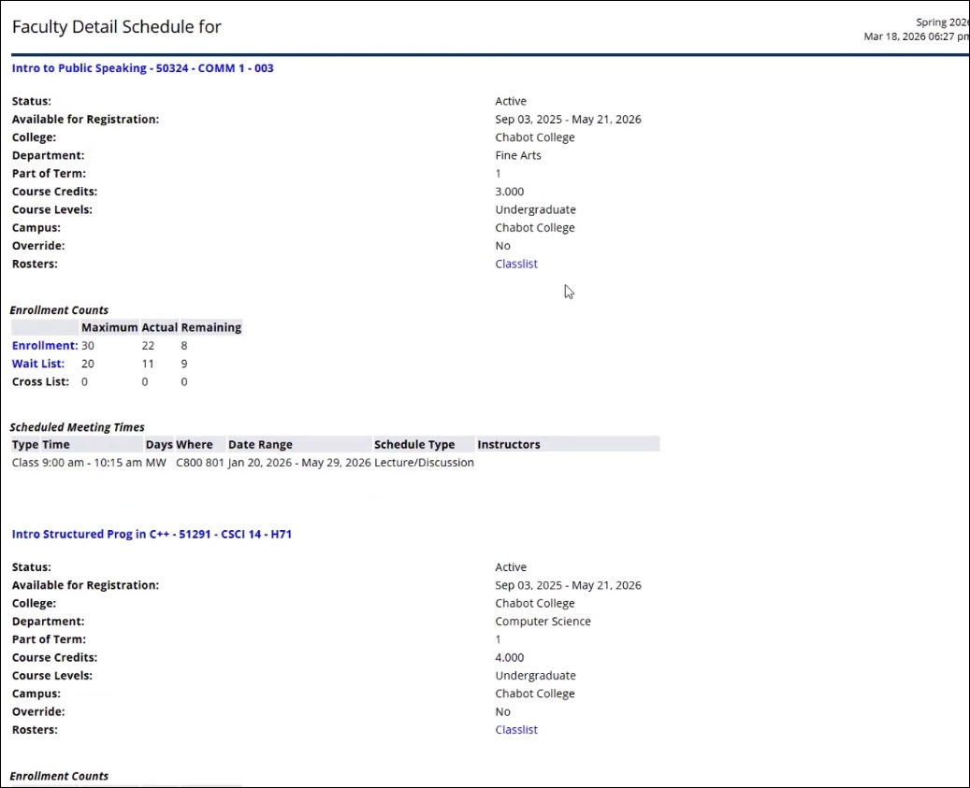970x788 pixels.
Task: Click the Remaining column header
Action: pyautogui.click(x=212, y=327)
